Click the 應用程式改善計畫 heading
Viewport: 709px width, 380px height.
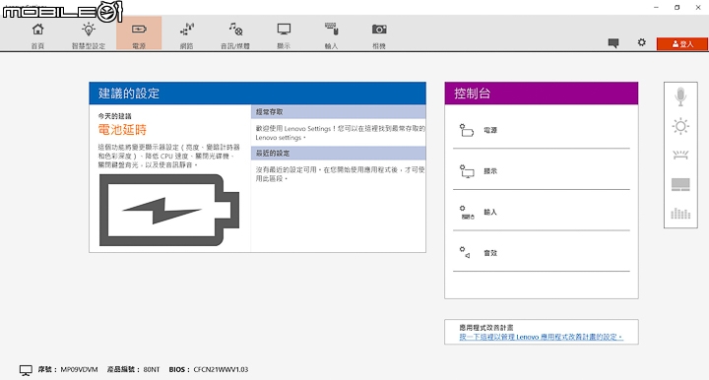(x=486, y=328)
